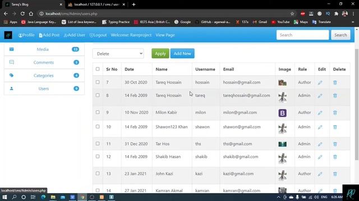Bookmark this page with the star icon
The width and height of the screenshot is (359, 201).
tap(292, 13)
